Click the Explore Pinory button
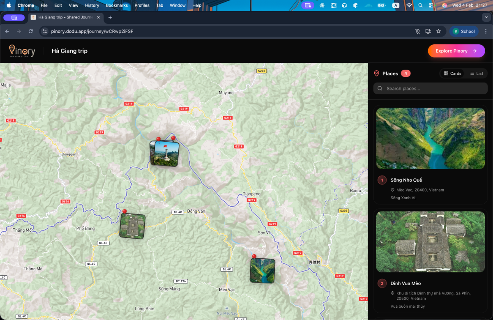The image size is (493, 320). point(456,51)
